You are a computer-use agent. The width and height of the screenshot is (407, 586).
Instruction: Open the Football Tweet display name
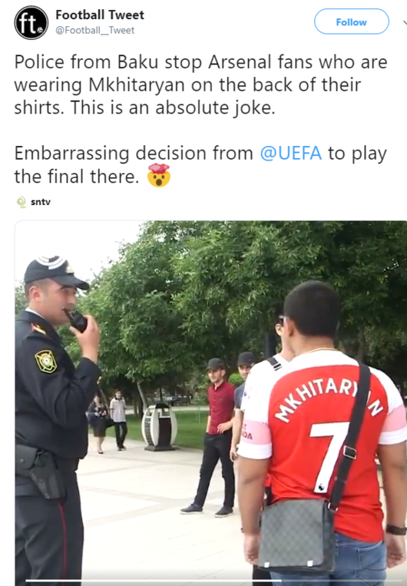click(100, 15)
